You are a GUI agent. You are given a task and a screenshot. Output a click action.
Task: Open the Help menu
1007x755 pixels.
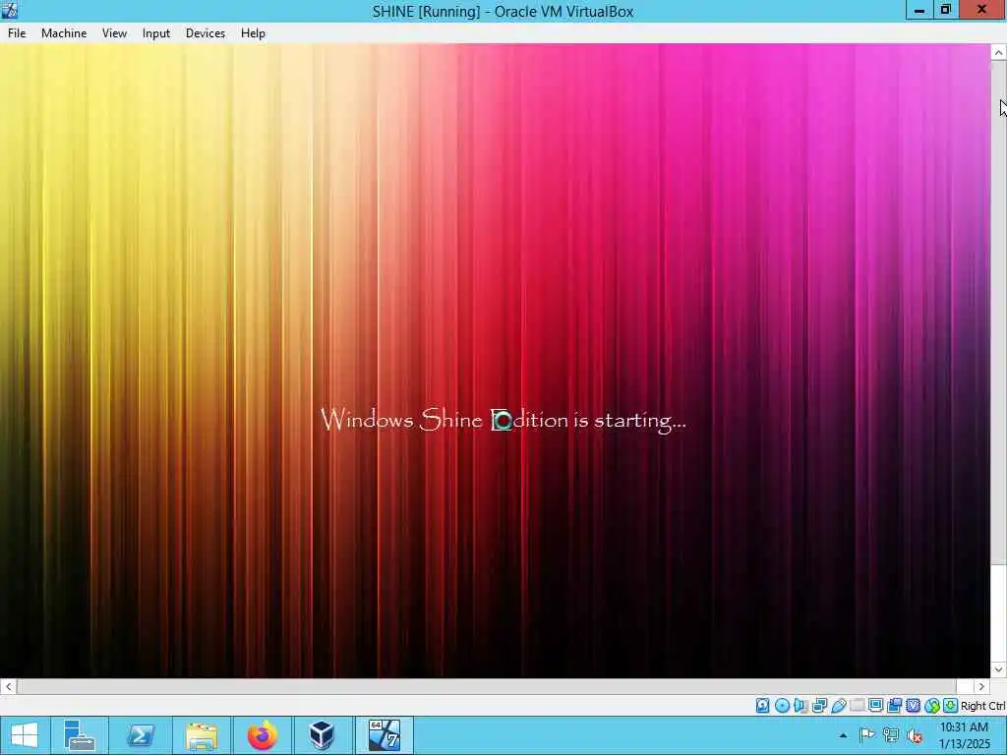click(253, 33)
